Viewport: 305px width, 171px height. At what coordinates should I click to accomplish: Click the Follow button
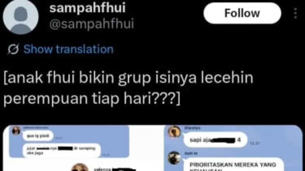(x=242, y=13)
